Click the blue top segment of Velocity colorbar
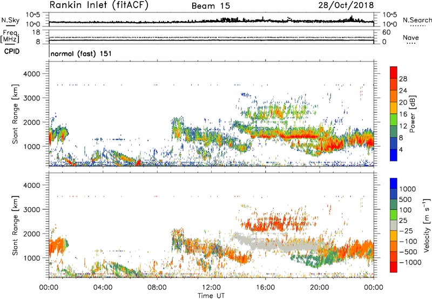 pos(394,184)
